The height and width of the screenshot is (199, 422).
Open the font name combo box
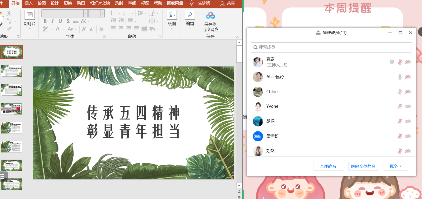(x=65, y=13)
